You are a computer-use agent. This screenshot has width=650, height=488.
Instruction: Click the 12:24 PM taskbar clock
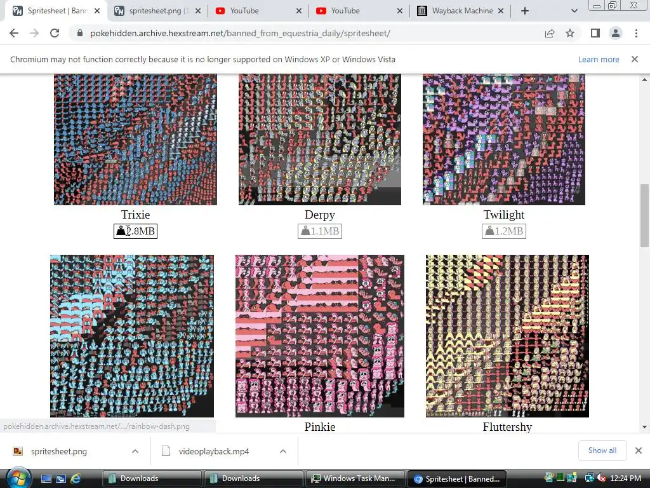tap(625, 478)
